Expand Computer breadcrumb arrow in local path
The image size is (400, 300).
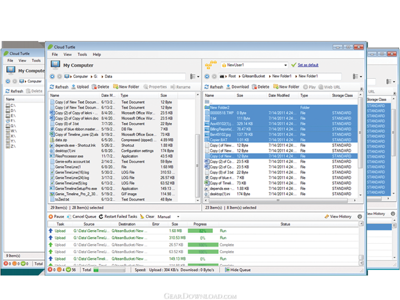click(x=91, y=76)
